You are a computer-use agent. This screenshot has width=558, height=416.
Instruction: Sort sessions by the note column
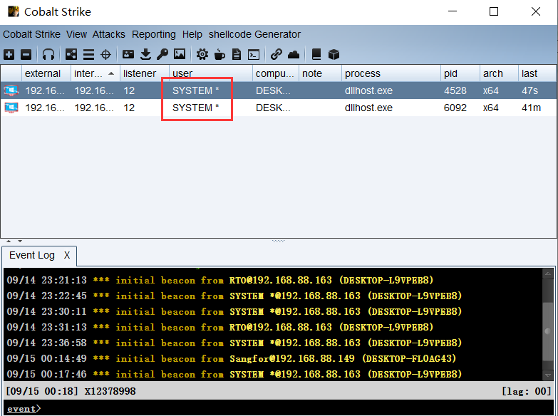(320, 73)
